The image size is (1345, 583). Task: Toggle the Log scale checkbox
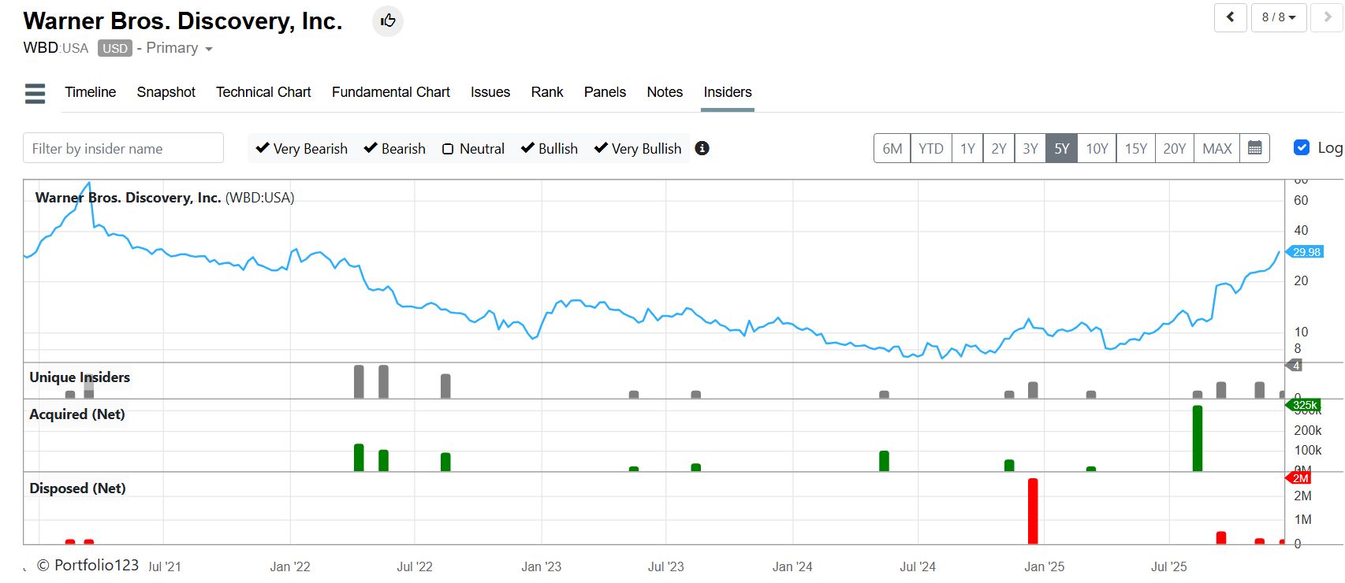1302,147
